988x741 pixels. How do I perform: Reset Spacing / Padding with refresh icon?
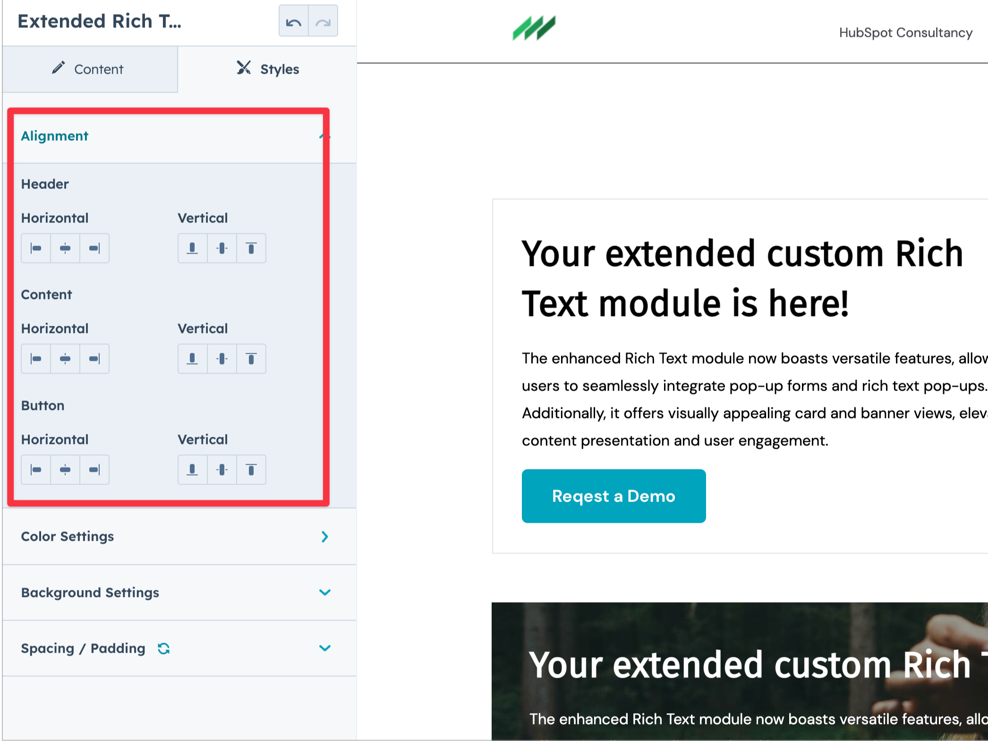tap(164, 649)
